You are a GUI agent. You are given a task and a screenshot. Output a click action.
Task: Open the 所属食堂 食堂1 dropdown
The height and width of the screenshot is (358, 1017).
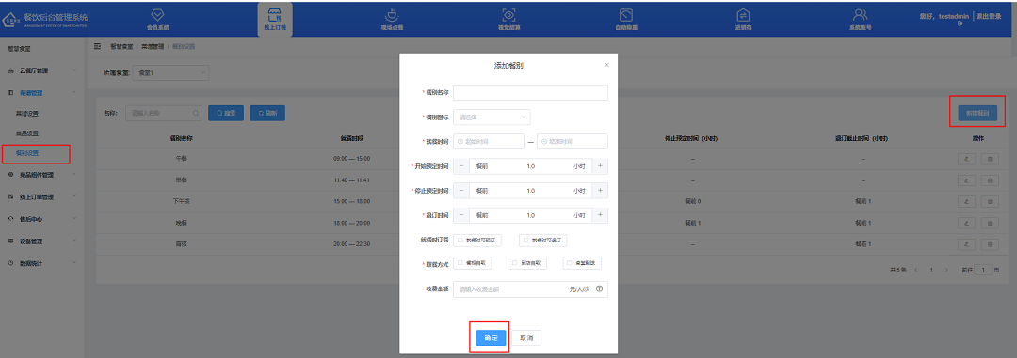(x=170, y=73)
